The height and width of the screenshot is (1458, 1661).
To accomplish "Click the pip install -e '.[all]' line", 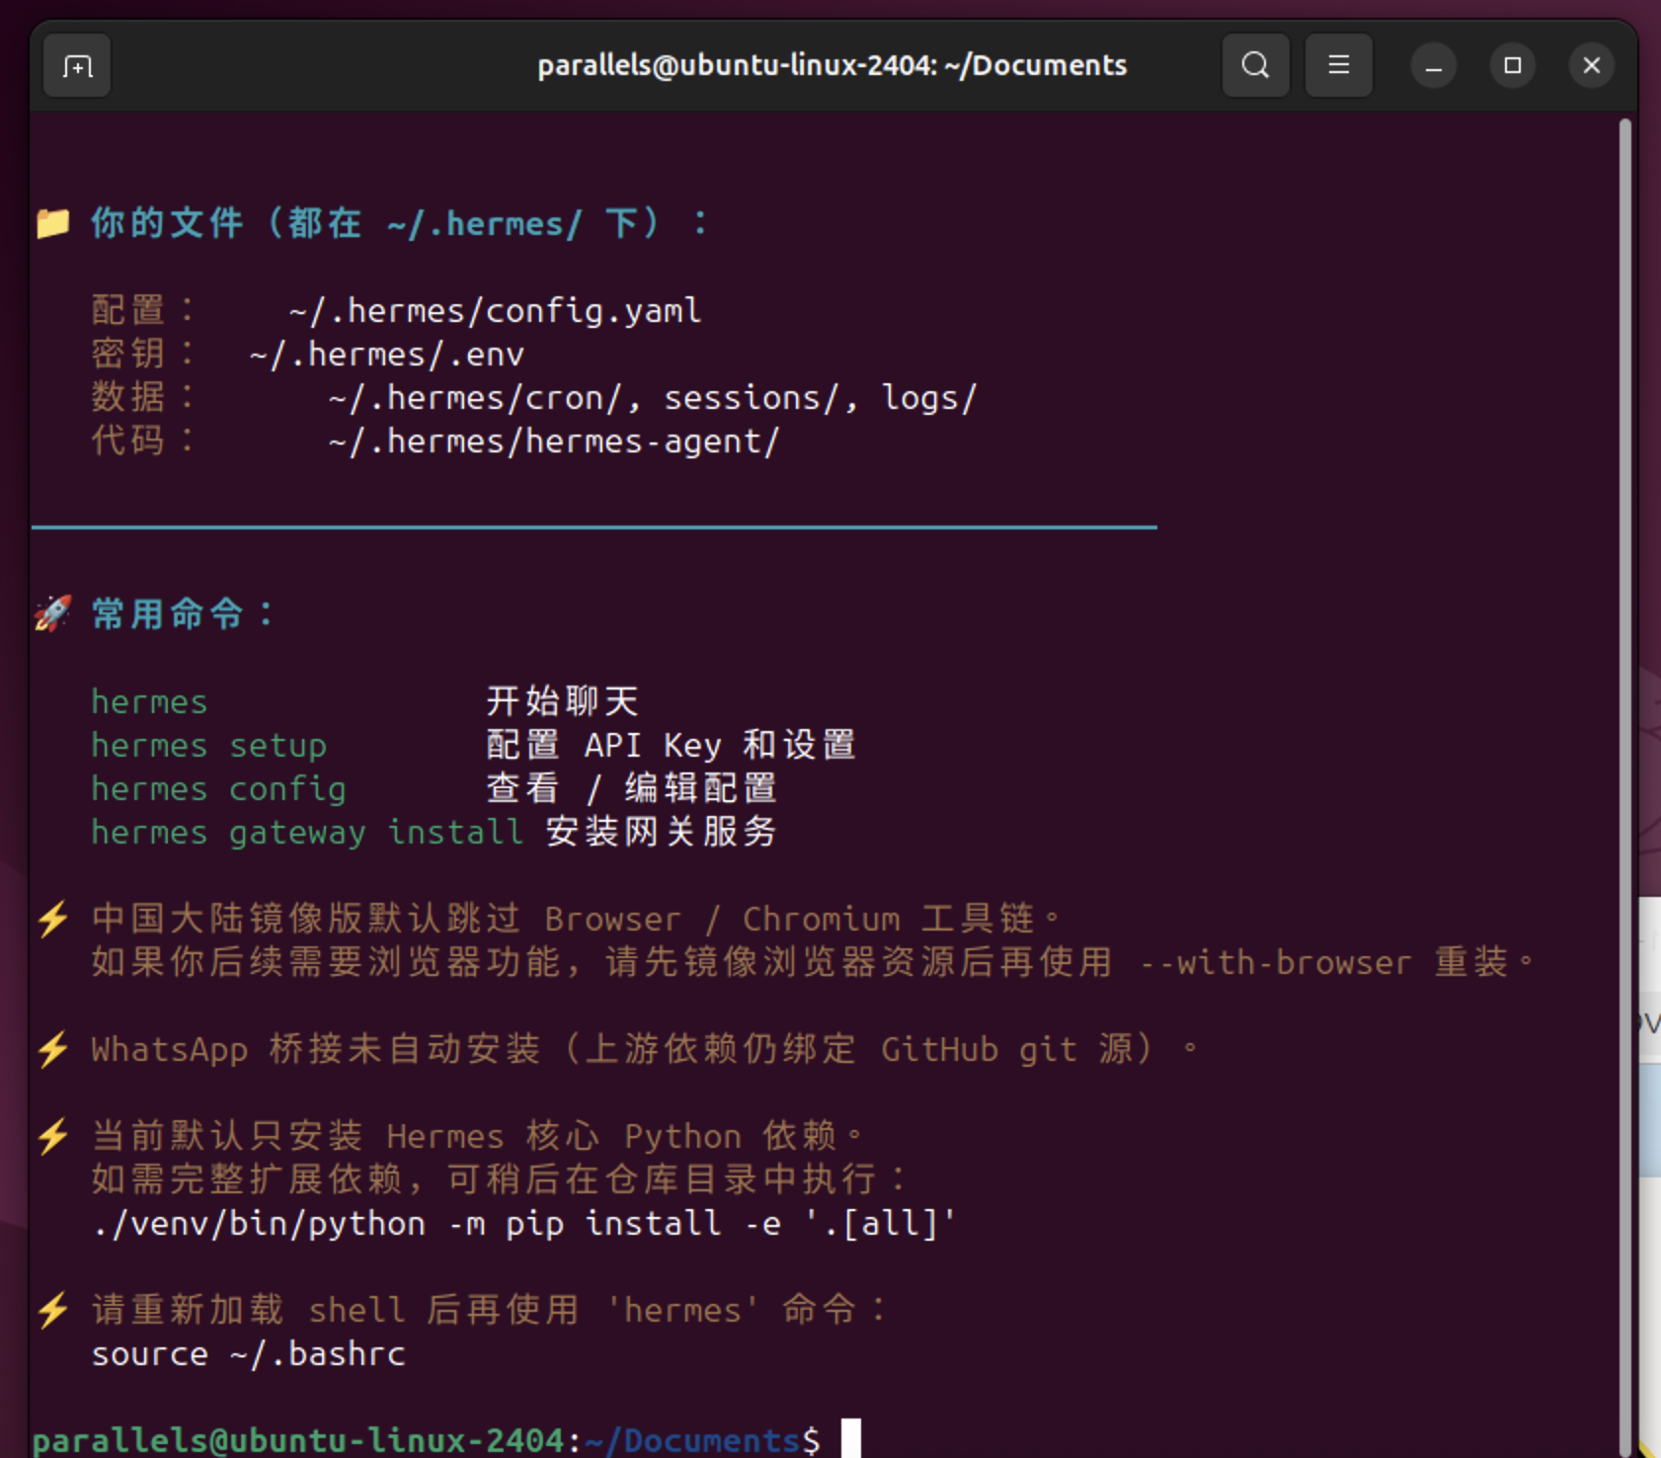I will [x=523, y=1224].
